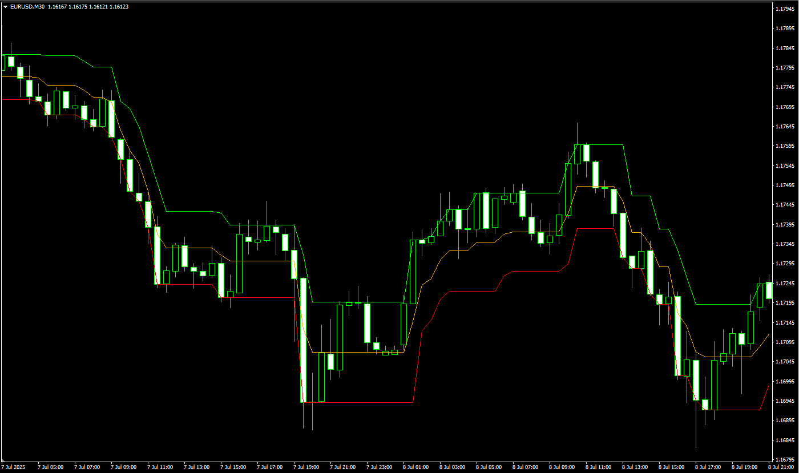Screen dimensions: 799x473
Task: Pick the 1.17245 price level label
Action: pyautogui.click(x=785, y=284)
